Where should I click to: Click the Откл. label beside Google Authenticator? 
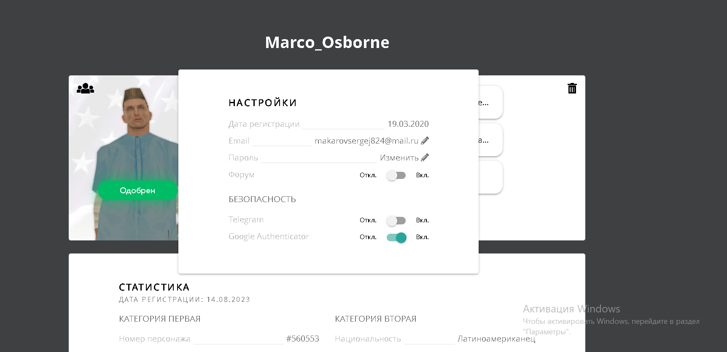tap(368, 237)
